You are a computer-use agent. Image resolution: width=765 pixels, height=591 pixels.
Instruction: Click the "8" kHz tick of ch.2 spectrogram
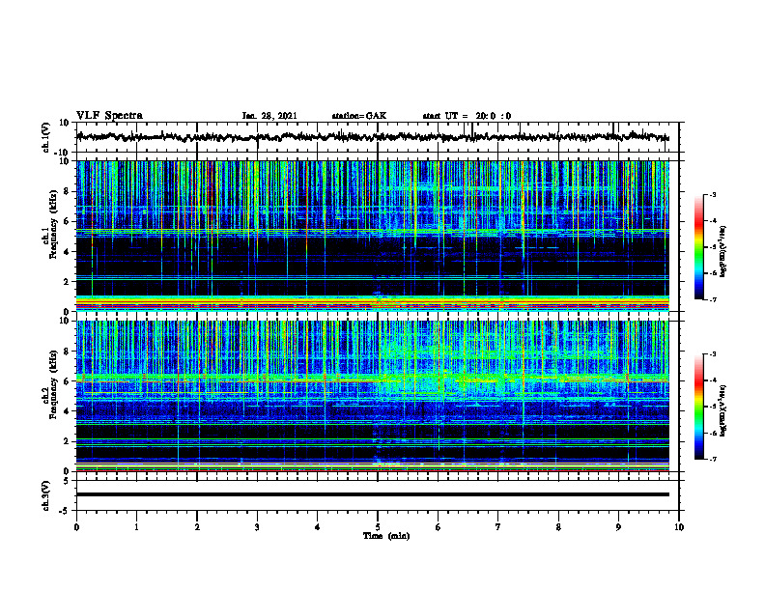(67, 352)
